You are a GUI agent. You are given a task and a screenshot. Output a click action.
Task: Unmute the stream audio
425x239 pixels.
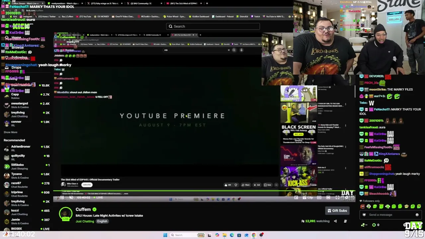point(71,198)
